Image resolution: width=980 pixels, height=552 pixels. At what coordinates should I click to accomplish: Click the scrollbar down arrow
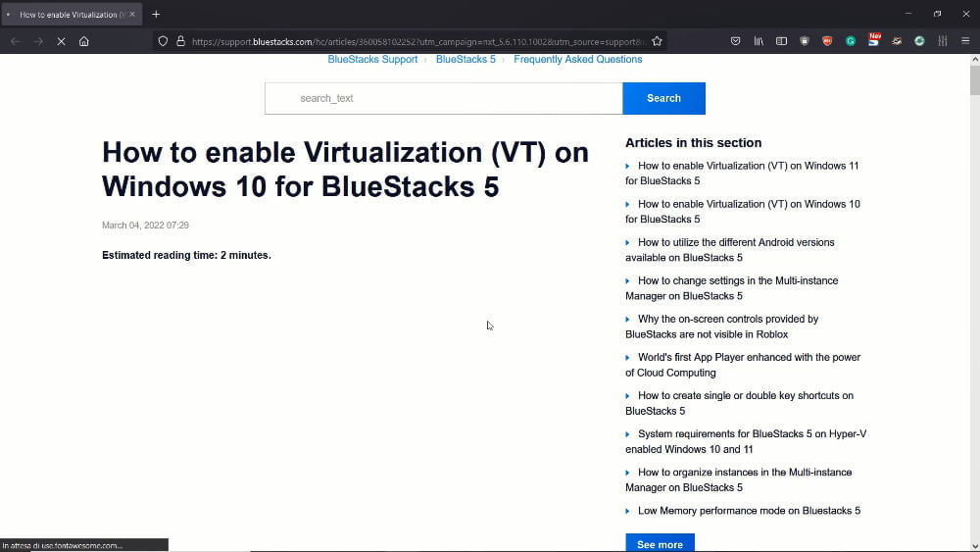974,546
